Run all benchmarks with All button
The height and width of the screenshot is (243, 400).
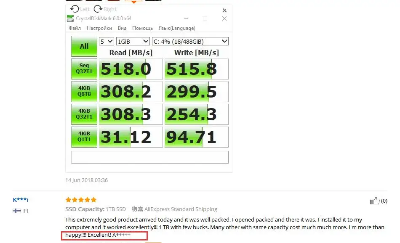point(84,46)
